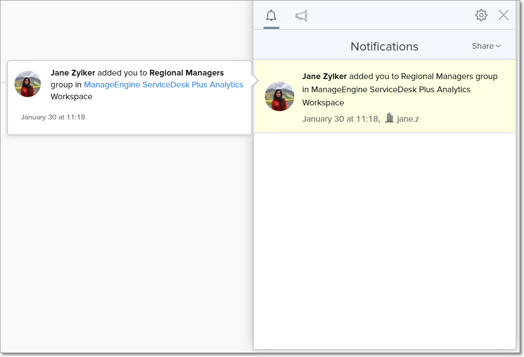524x357 pixels.
Task: Click the jane.z username label
Action: (x=408, y=119)
